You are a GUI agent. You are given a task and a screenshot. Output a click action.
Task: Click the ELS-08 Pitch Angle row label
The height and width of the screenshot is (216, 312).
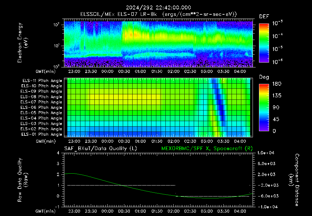pos(41,97)
